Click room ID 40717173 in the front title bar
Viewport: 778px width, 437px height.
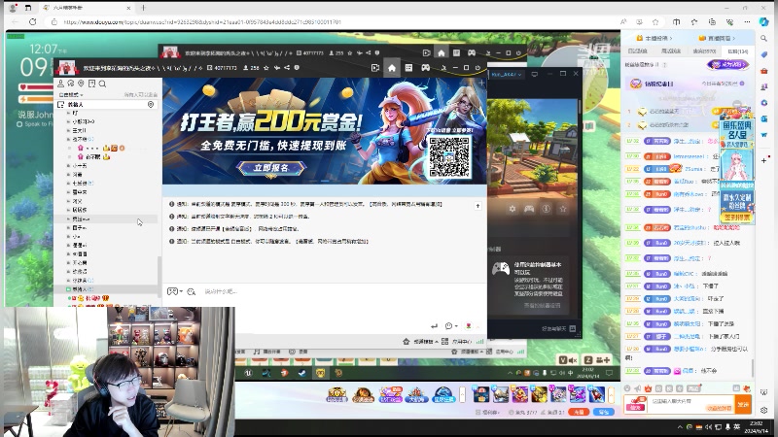[225, 68]
